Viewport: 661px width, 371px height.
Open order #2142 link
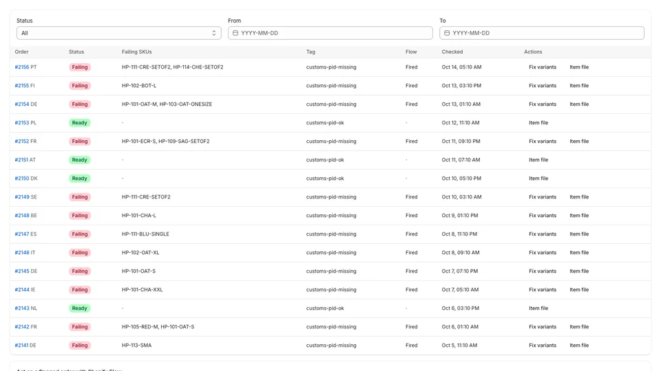(22, 326)
